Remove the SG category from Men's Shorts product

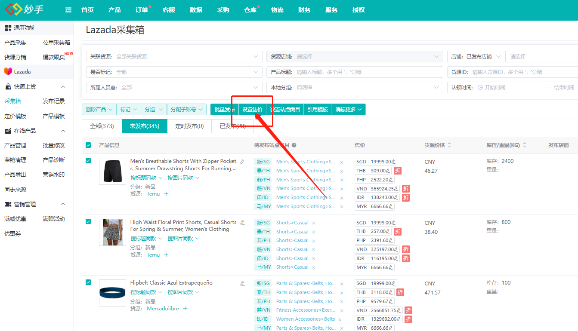(x=342, y=162)
